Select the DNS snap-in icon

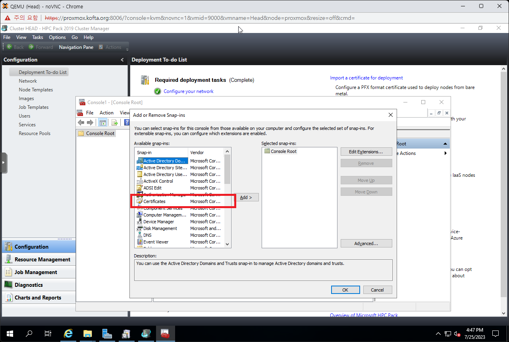tap(139, 235)
